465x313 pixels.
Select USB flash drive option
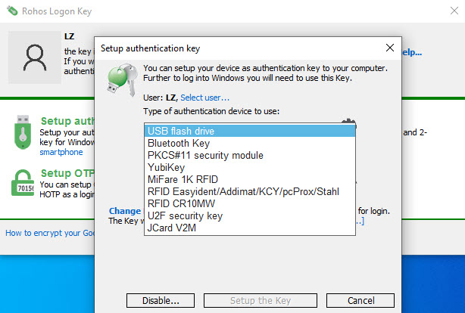pyautogui.click(x=250, y=131)
